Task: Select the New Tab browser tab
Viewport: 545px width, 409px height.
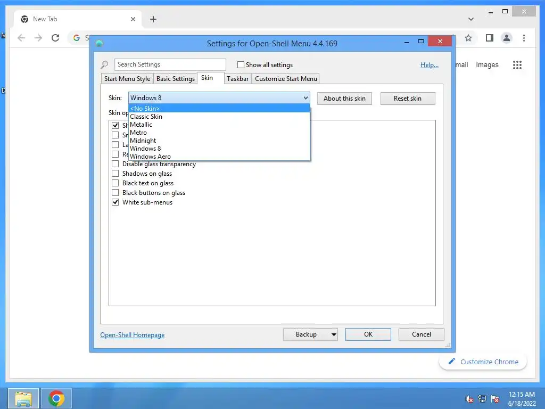Action: click(78, 19)
